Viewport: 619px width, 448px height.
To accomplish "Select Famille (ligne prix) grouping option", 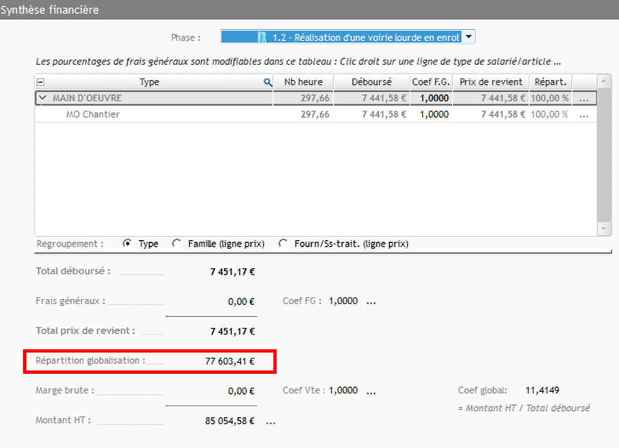I will [177, 243].
